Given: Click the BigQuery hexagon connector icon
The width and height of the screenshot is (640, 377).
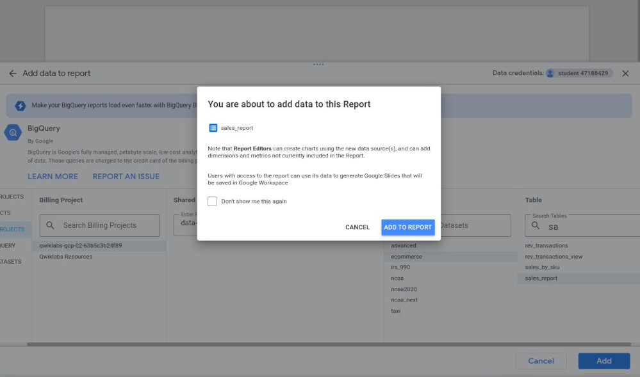Looking at the screenshot, I should coord(13,132).
